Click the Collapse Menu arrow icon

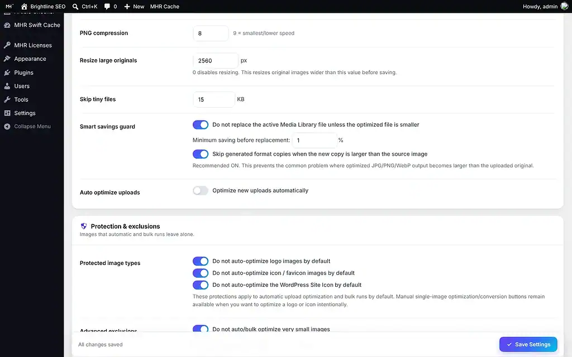7,127
